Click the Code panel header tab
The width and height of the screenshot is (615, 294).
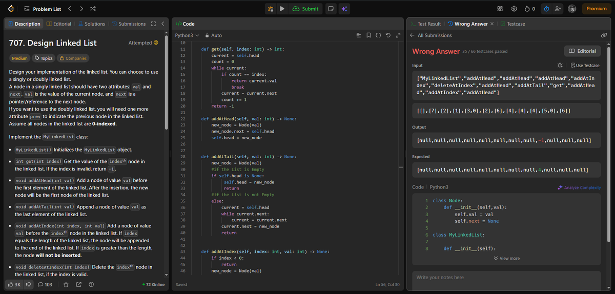pos(184,24)
